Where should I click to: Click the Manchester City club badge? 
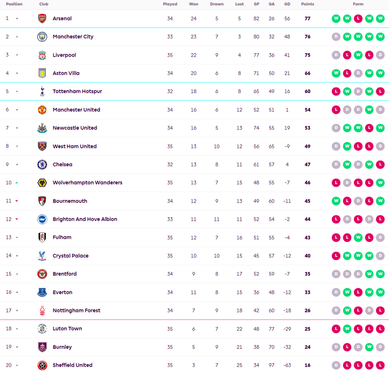tap(42, 37)
